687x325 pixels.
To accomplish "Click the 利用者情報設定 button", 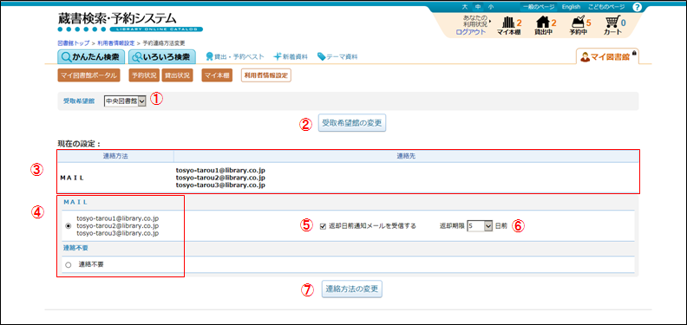I will tap(266, 75).
